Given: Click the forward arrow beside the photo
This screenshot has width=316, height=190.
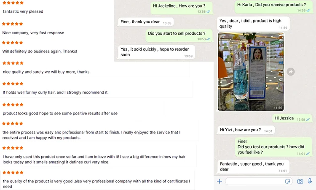Looking at the screenshot, I should click(x=291, y=72).
